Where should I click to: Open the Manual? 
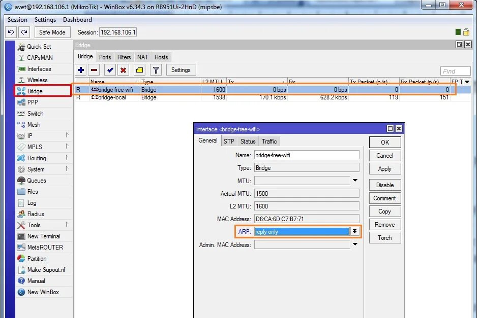pos(36,281)
